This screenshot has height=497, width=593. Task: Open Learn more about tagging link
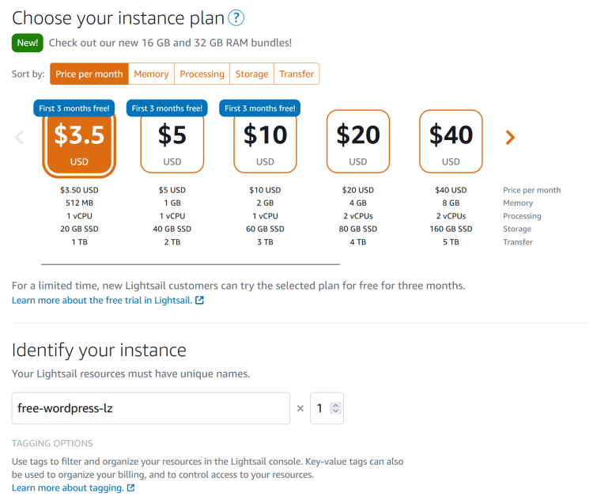point(67,488)
